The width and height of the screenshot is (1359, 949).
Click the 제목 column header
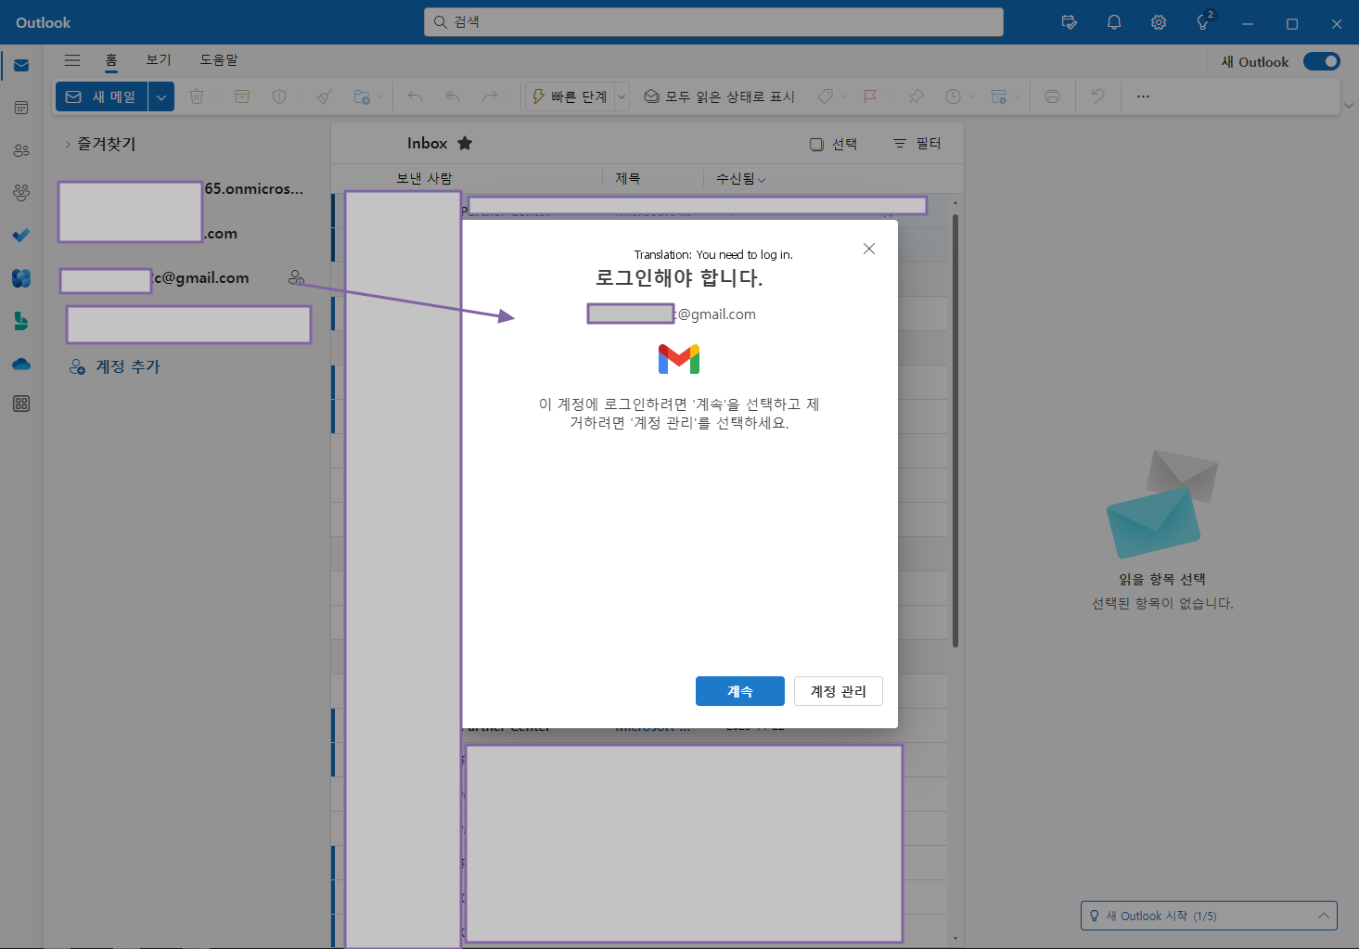pos(628,178)
